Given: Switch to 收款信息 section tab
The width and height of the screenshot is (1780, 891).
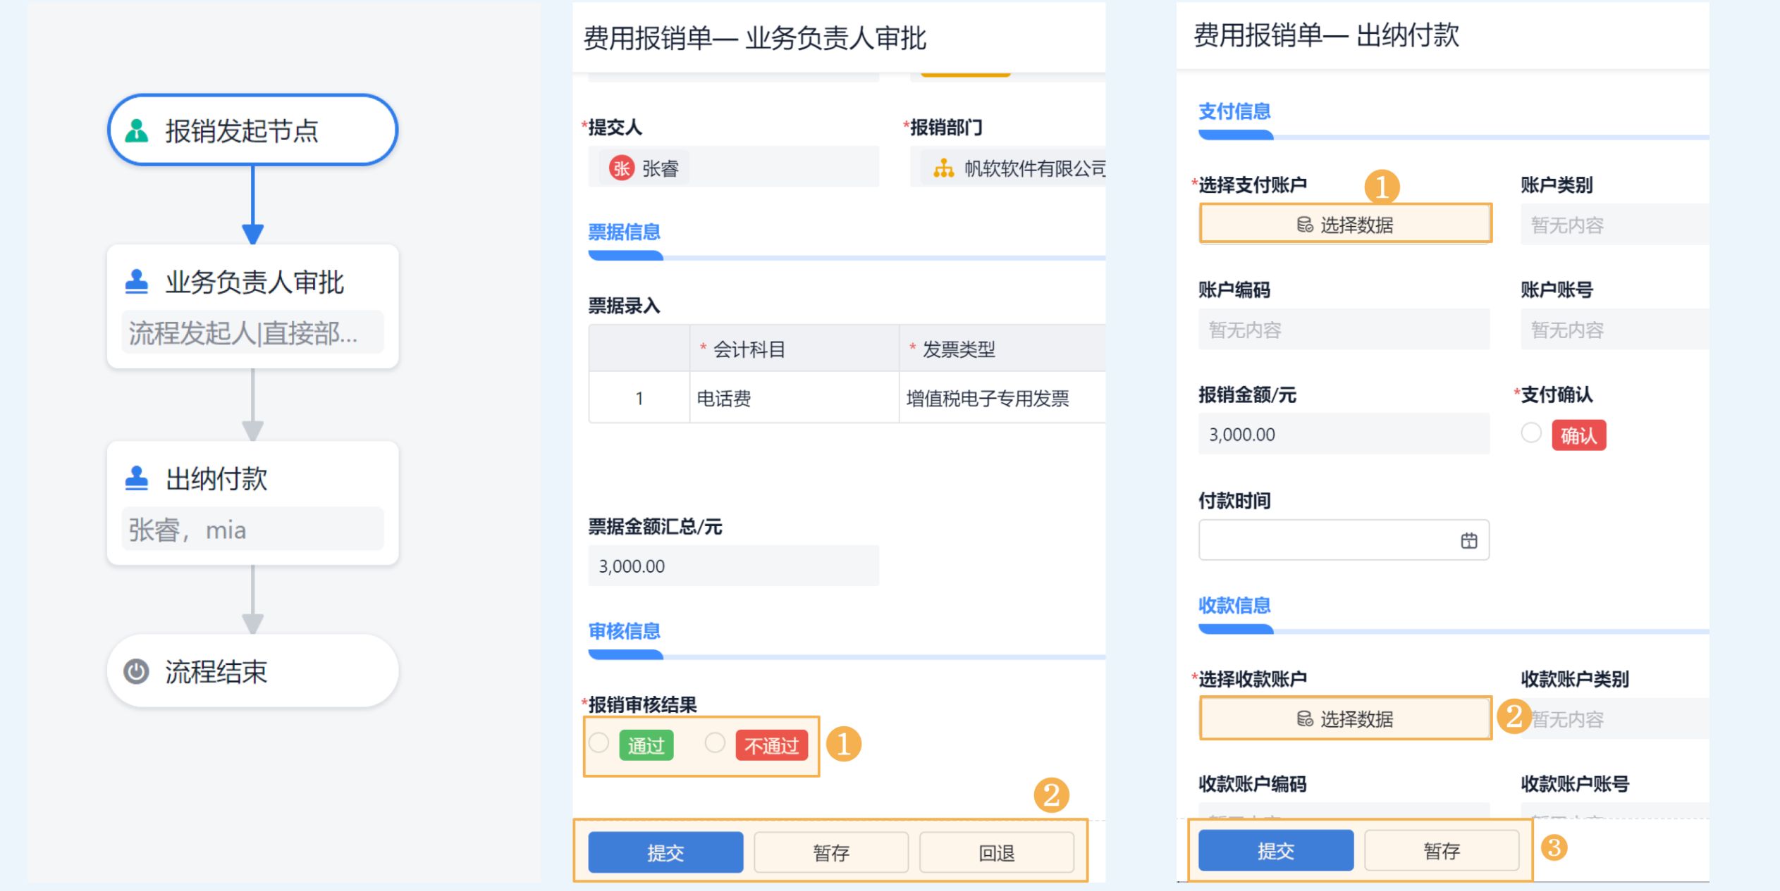Looking at the screenshot, I should pyautogui.click(x=1234, y=606).
